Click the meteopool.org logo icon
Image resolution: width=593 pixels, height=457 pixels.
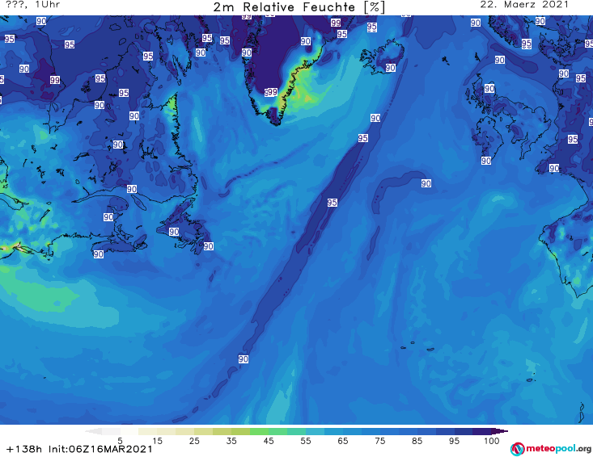(518, 449)
